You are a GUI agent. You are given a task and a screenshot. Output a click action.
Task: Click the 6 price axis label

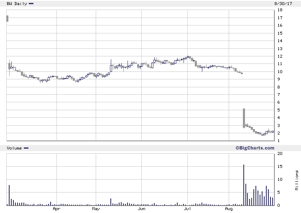click(x=279, y=102)
